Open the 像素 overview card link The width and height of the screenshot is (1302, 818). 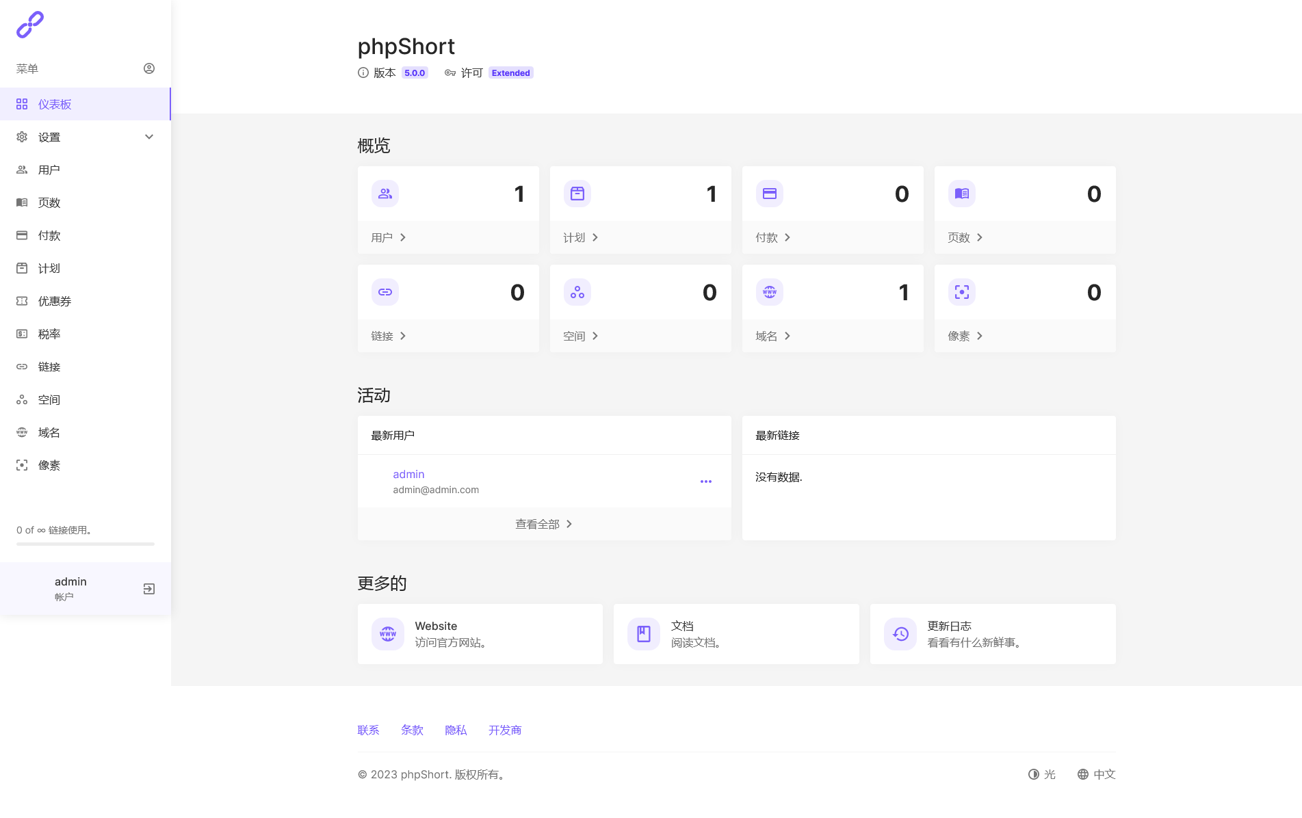pos(965,336)
